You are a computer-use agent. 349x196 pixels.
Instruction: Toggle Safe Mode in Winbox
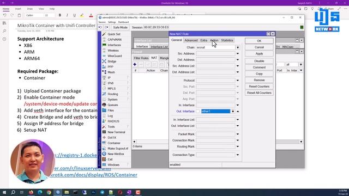(x=120, y=27)
